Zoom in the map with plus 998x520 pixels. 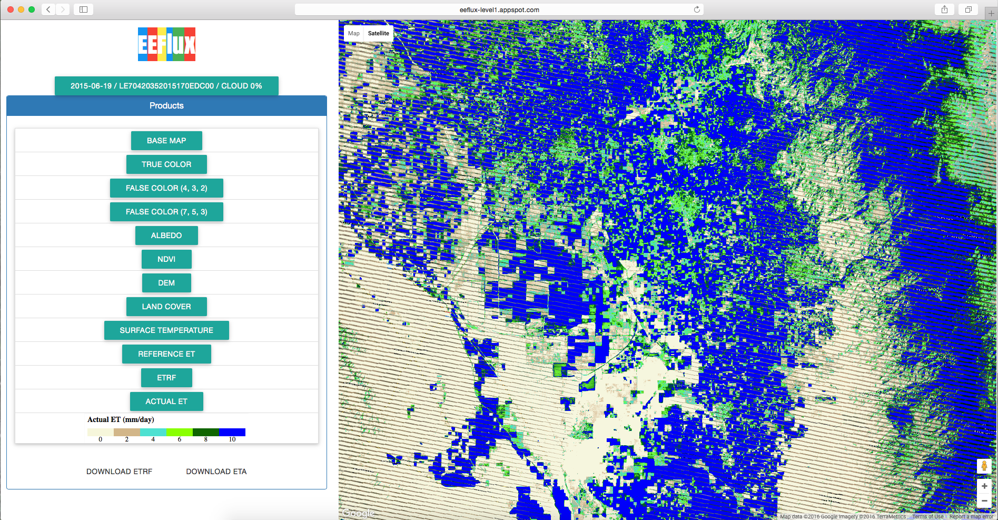pyautogui.click(x=984, y=486)
